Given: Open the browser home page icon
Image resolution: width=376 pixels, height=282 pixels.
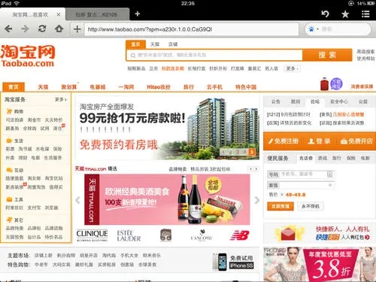Looking at the screenshot, I should click(59, 29).
